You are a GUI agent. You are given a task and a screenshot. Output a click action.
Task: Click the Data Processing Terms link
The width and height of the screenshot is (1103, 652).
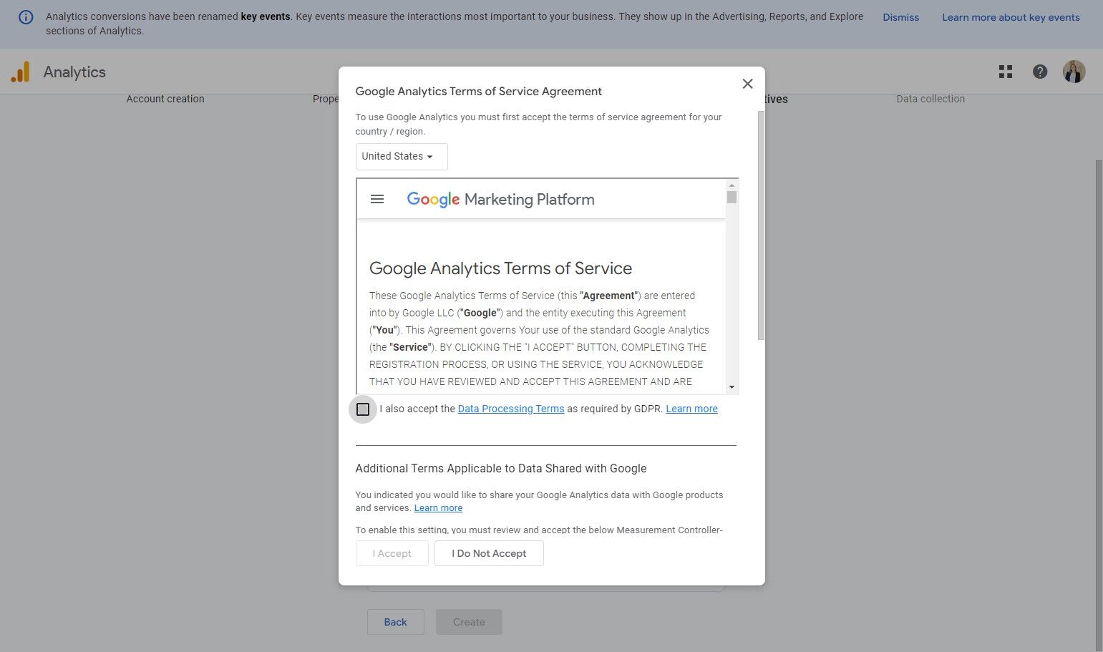tap(511, 409)
